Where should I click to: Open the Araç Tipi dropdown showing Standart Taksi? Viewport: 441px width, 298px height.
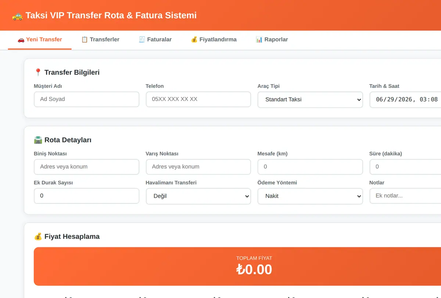[310, 100]
